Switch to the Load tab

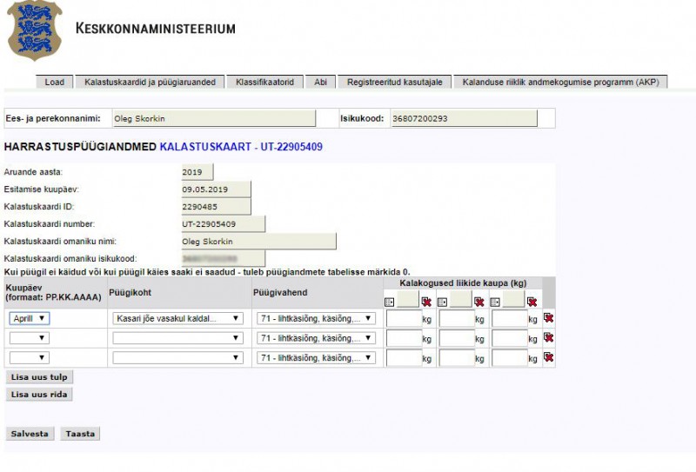point(54,82)
